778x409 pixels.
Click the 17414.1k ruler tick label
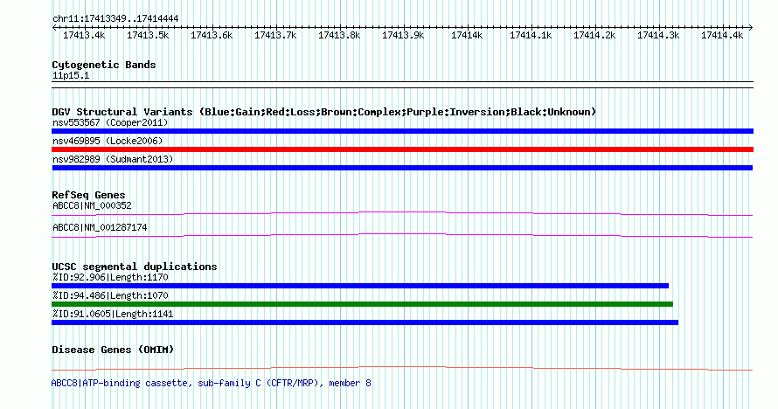(531, 35)
